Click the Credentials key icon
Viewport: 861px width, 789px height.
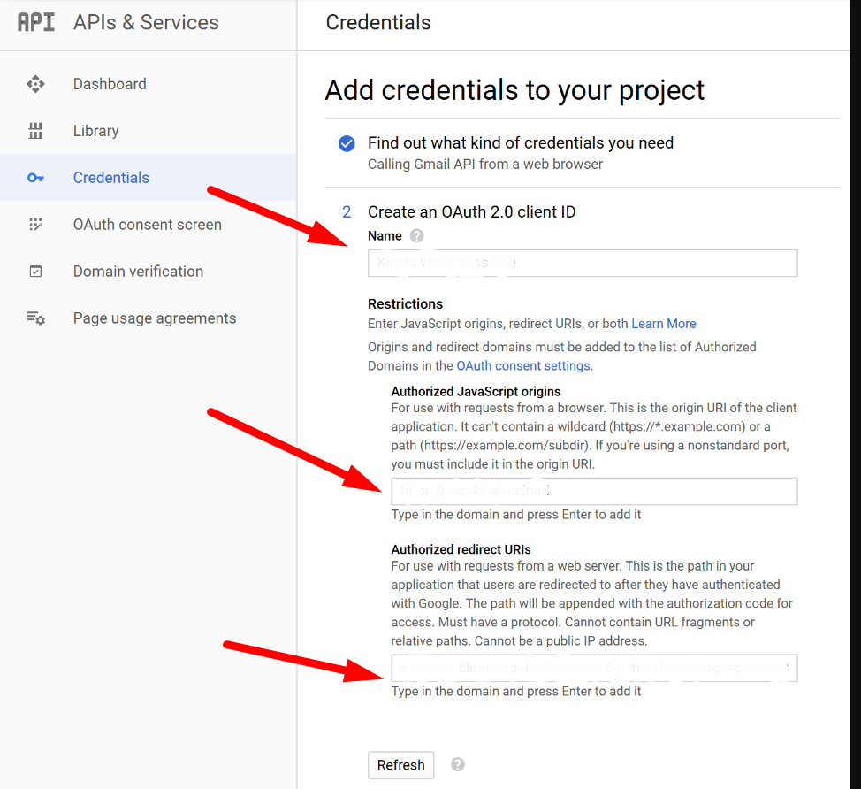click(35, 178)
